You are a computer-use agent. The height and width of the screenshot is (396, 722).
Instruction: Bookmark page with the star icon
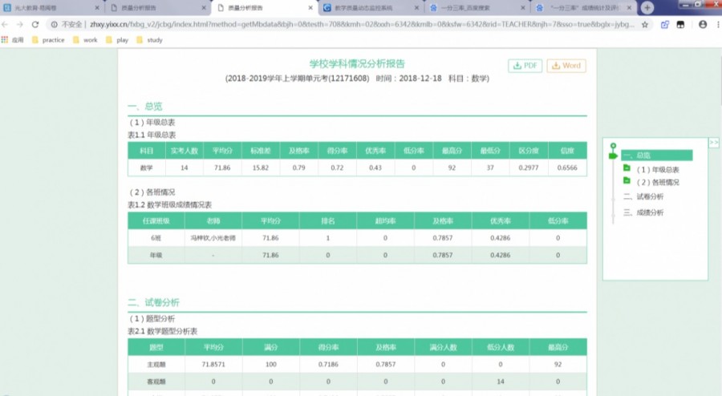tap(645, 25)
